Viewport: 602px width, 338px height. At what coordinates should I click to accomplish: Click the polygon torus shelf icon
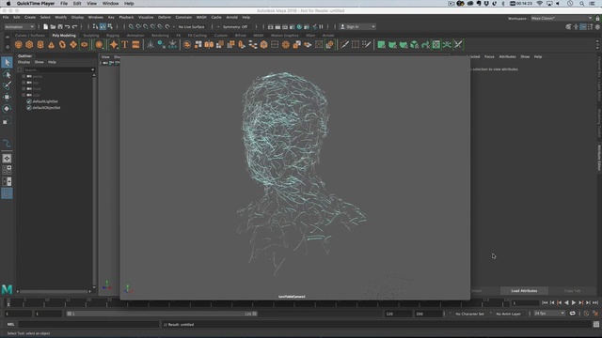62,45
